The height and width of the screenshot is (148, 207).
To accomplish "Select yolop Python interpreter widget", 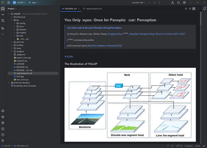I will click(x=198, y=146).
